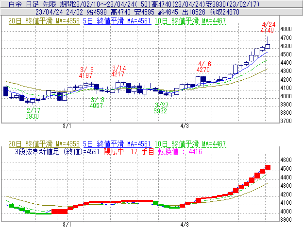Select the 5日 MA=4561 legend in lower chart
The image size is (303, 231).
pos(117,144)
